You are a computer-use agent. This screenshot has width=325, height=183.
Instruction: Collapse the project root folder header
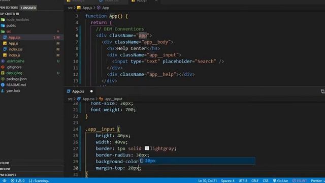10,14
